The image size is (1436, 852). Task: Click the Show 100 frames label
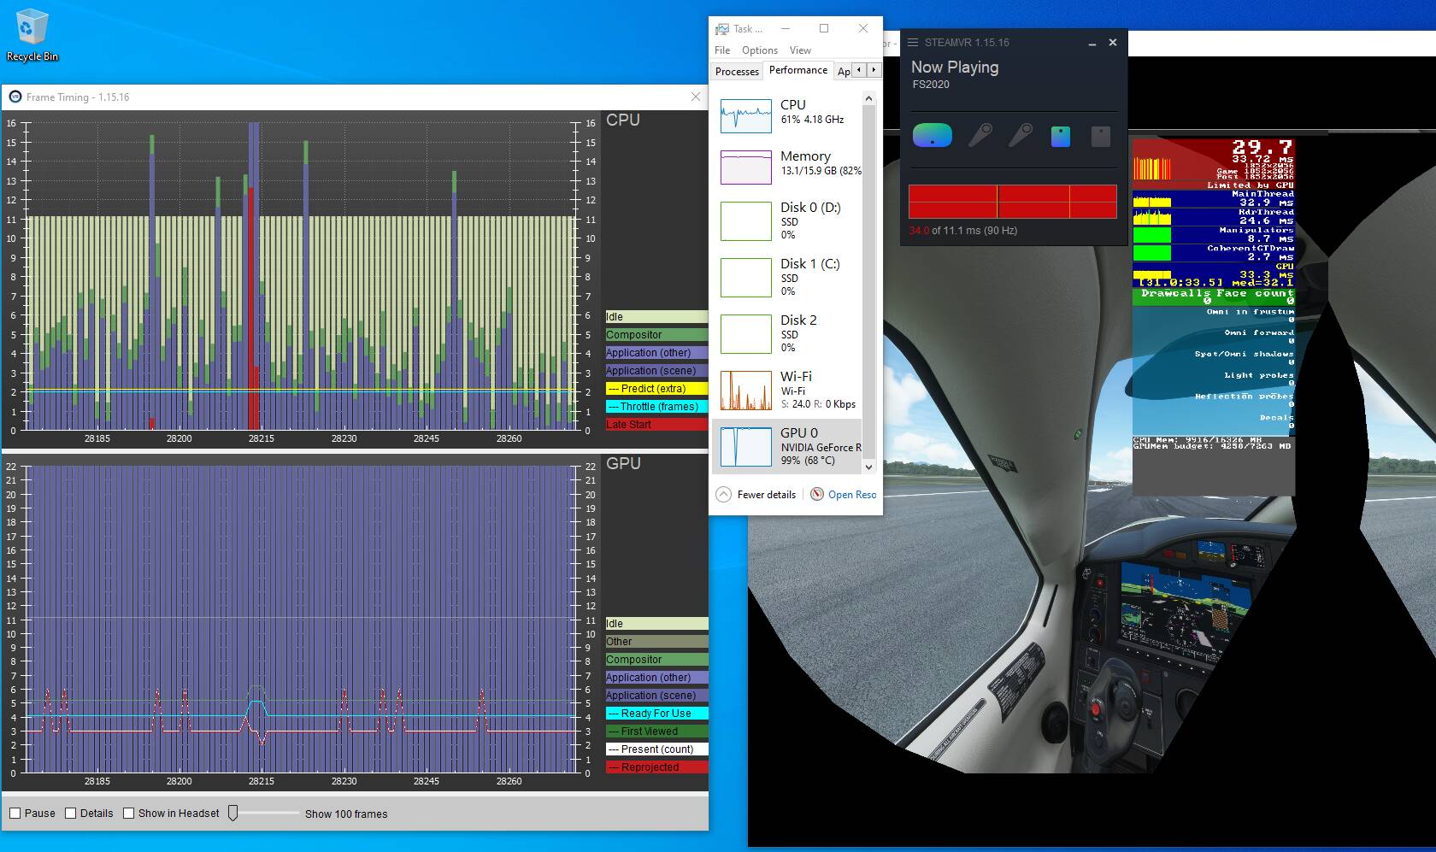click(346, 814)
